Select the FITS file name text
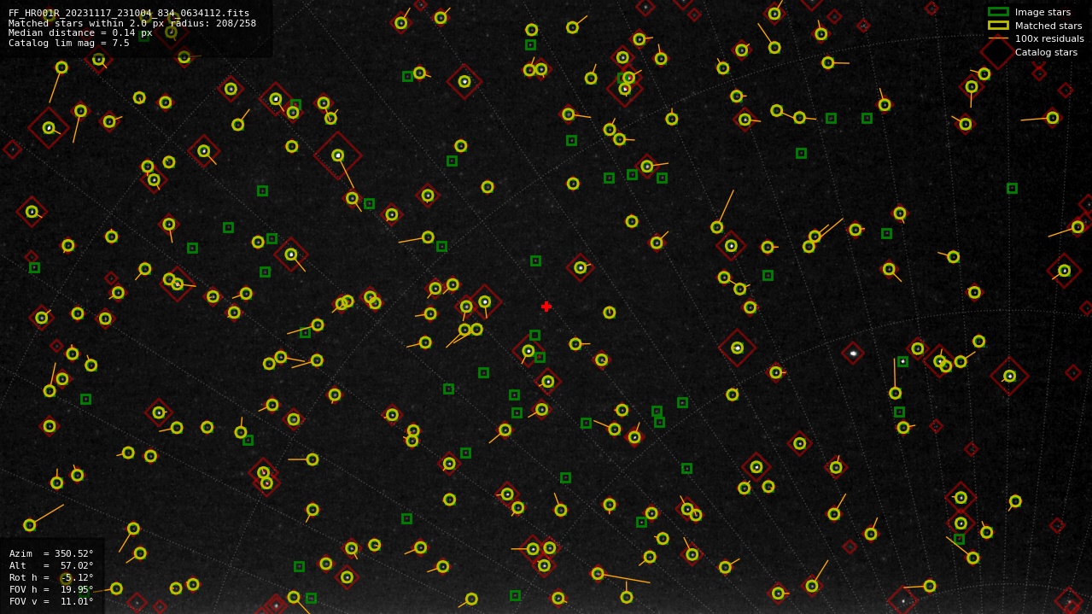The image size is (1092, 614). click(129, 13)
